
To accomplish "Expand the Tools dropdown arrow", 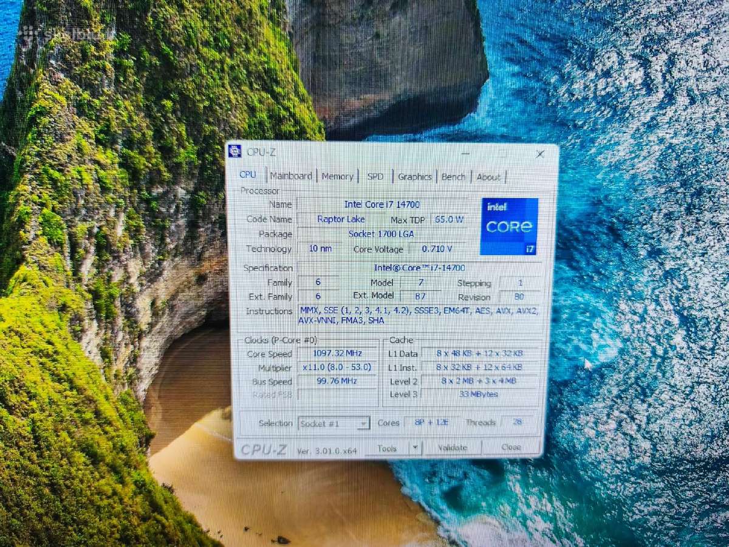I will coord(415,449).
